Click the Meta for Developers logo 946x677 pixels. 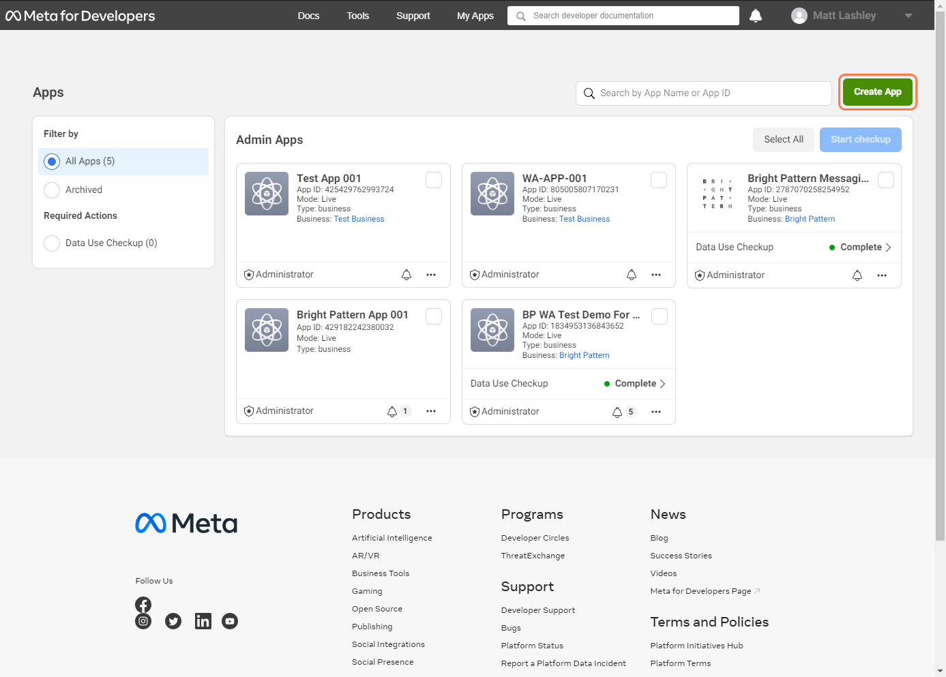(x=80, y=16)
